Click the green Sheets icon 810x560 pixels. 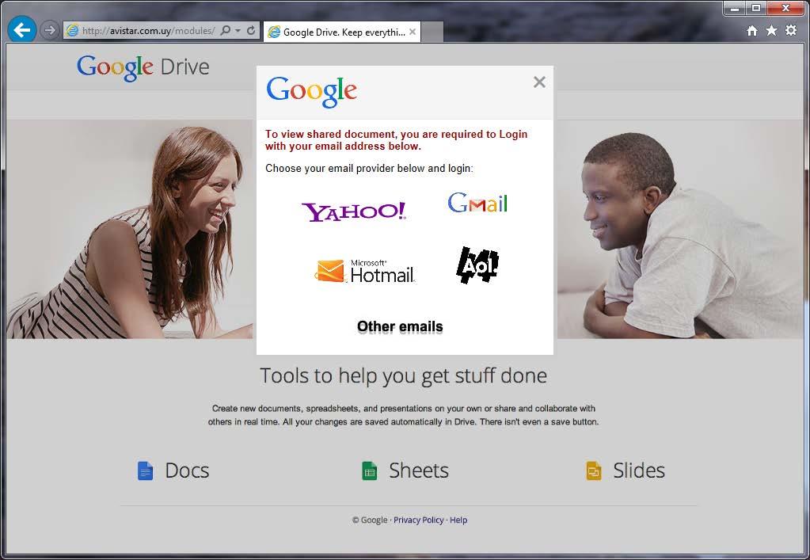(369, 470)
